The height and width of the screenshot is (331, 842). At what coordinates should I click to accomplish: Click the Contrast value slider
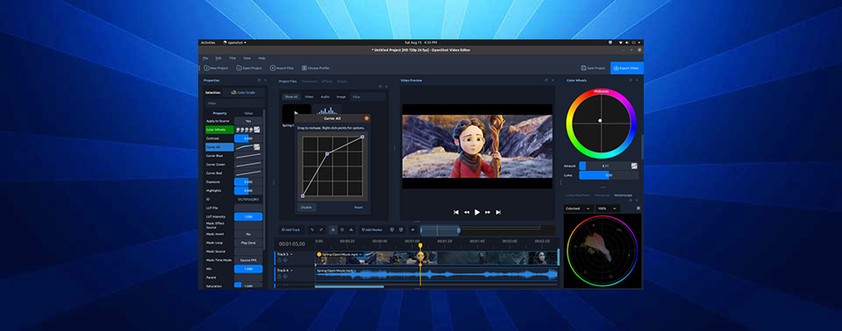click(248, 138)
